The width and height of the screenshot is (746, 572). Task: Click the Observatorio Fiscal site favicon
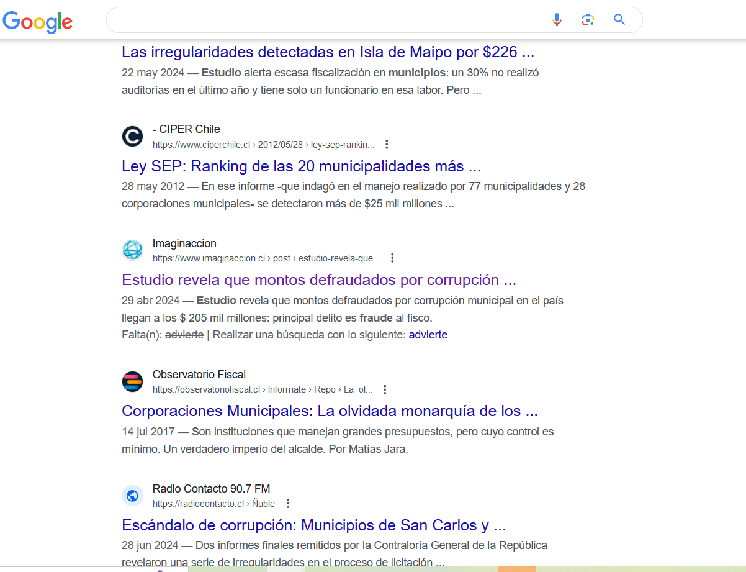pyautogui.click(x=132, y=381)
